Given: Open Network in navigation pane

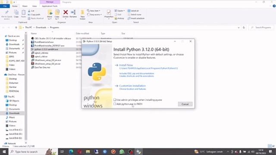Looking at the screenshot, I should 12,143.
